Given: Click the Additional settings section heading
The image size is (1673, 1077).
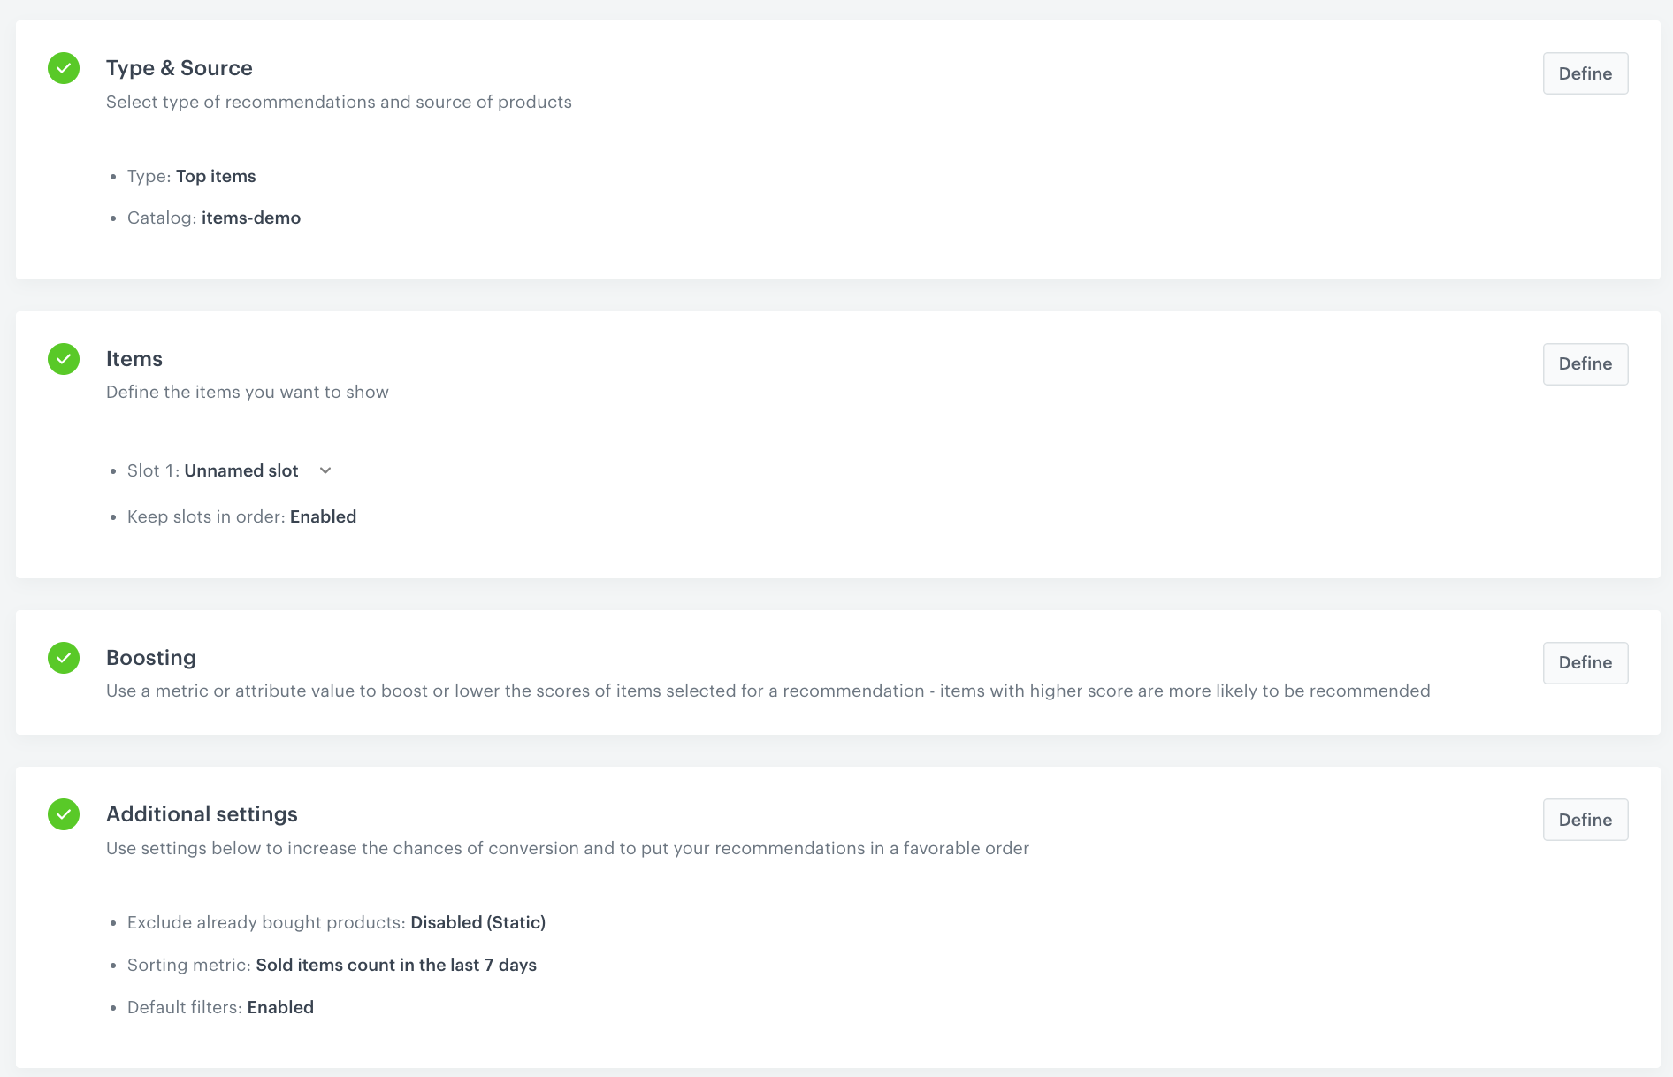Looking at the screenshot, I should pos(202,814).
